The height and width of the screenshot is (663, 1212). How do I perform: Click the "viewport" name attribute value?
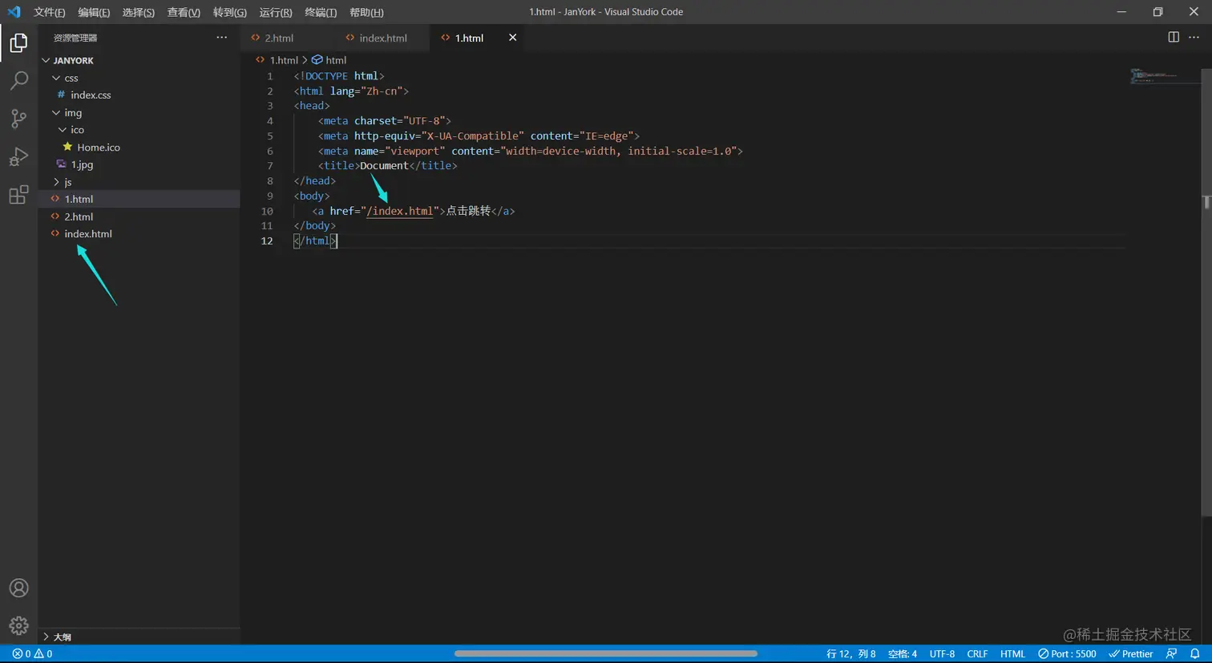click(414, 151)
